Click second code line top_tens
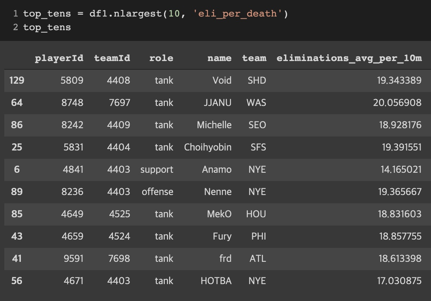 (x=47, y=27)
